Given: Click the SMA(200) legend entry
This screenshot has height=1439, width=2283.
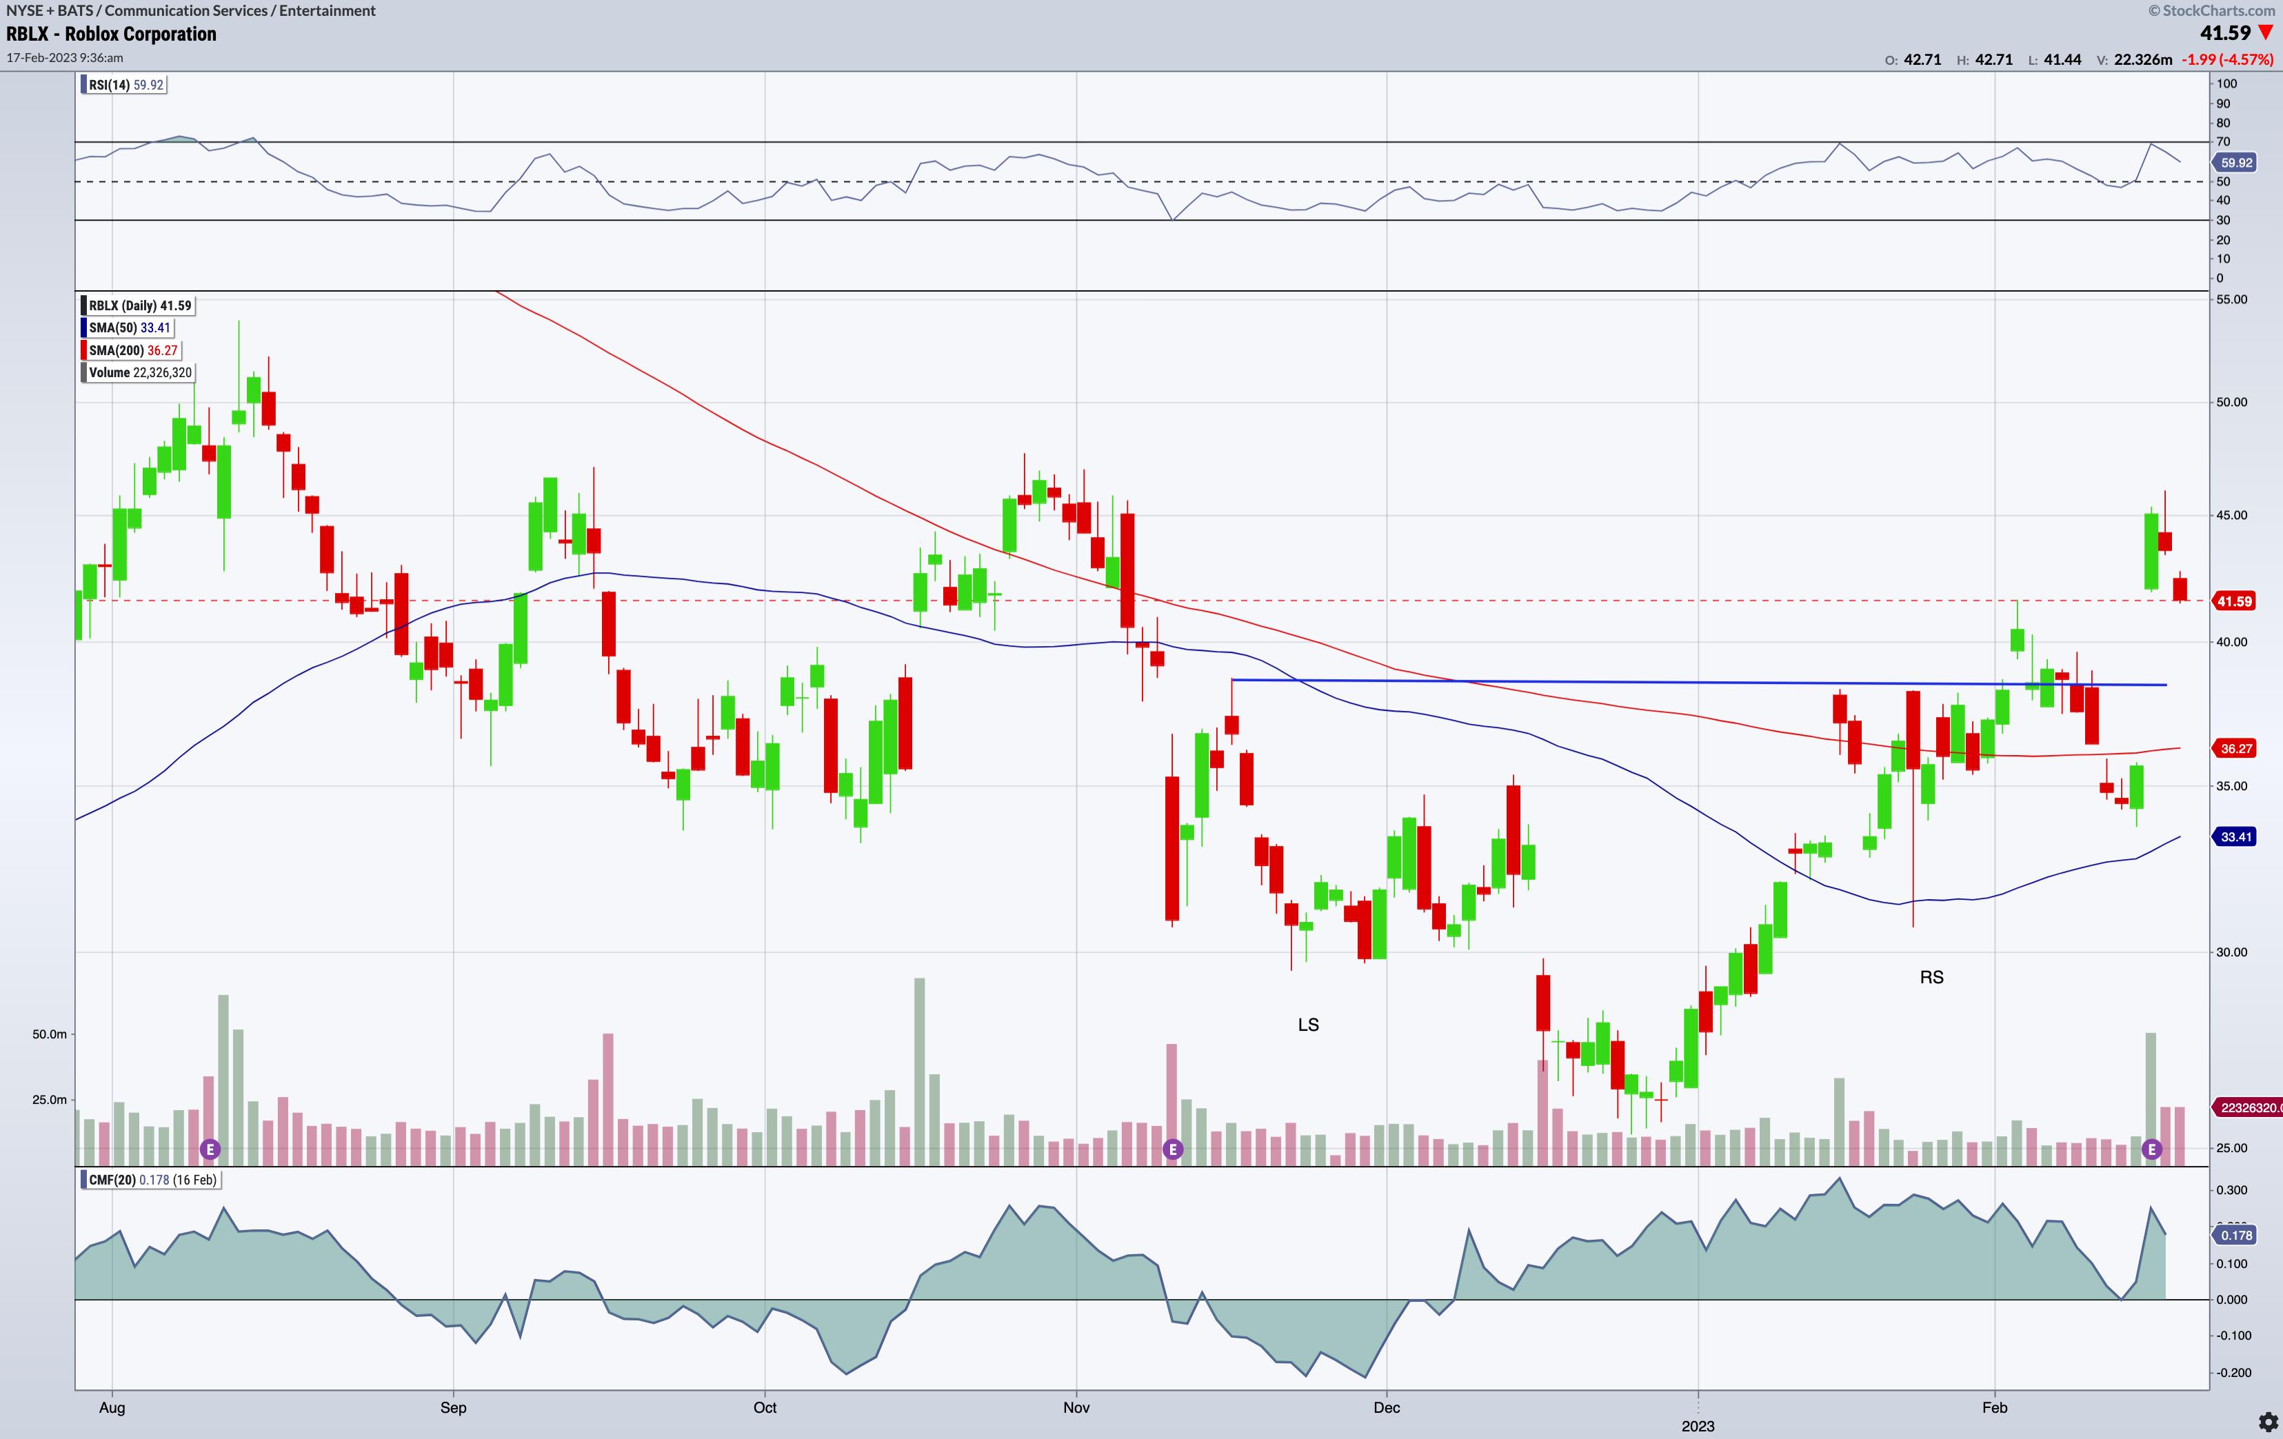Looking at the screenshot, I should click(132, 351).
